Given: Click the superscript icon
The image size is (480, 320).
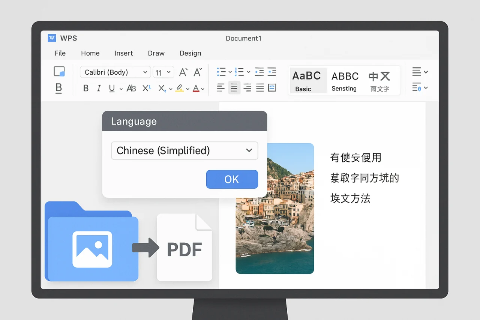Looking at the screenshot, I should coord(146,88).
